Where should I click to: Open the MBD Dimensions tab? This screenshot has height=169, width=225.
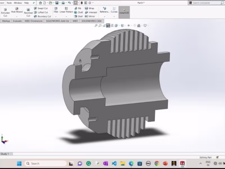point(33,21)
